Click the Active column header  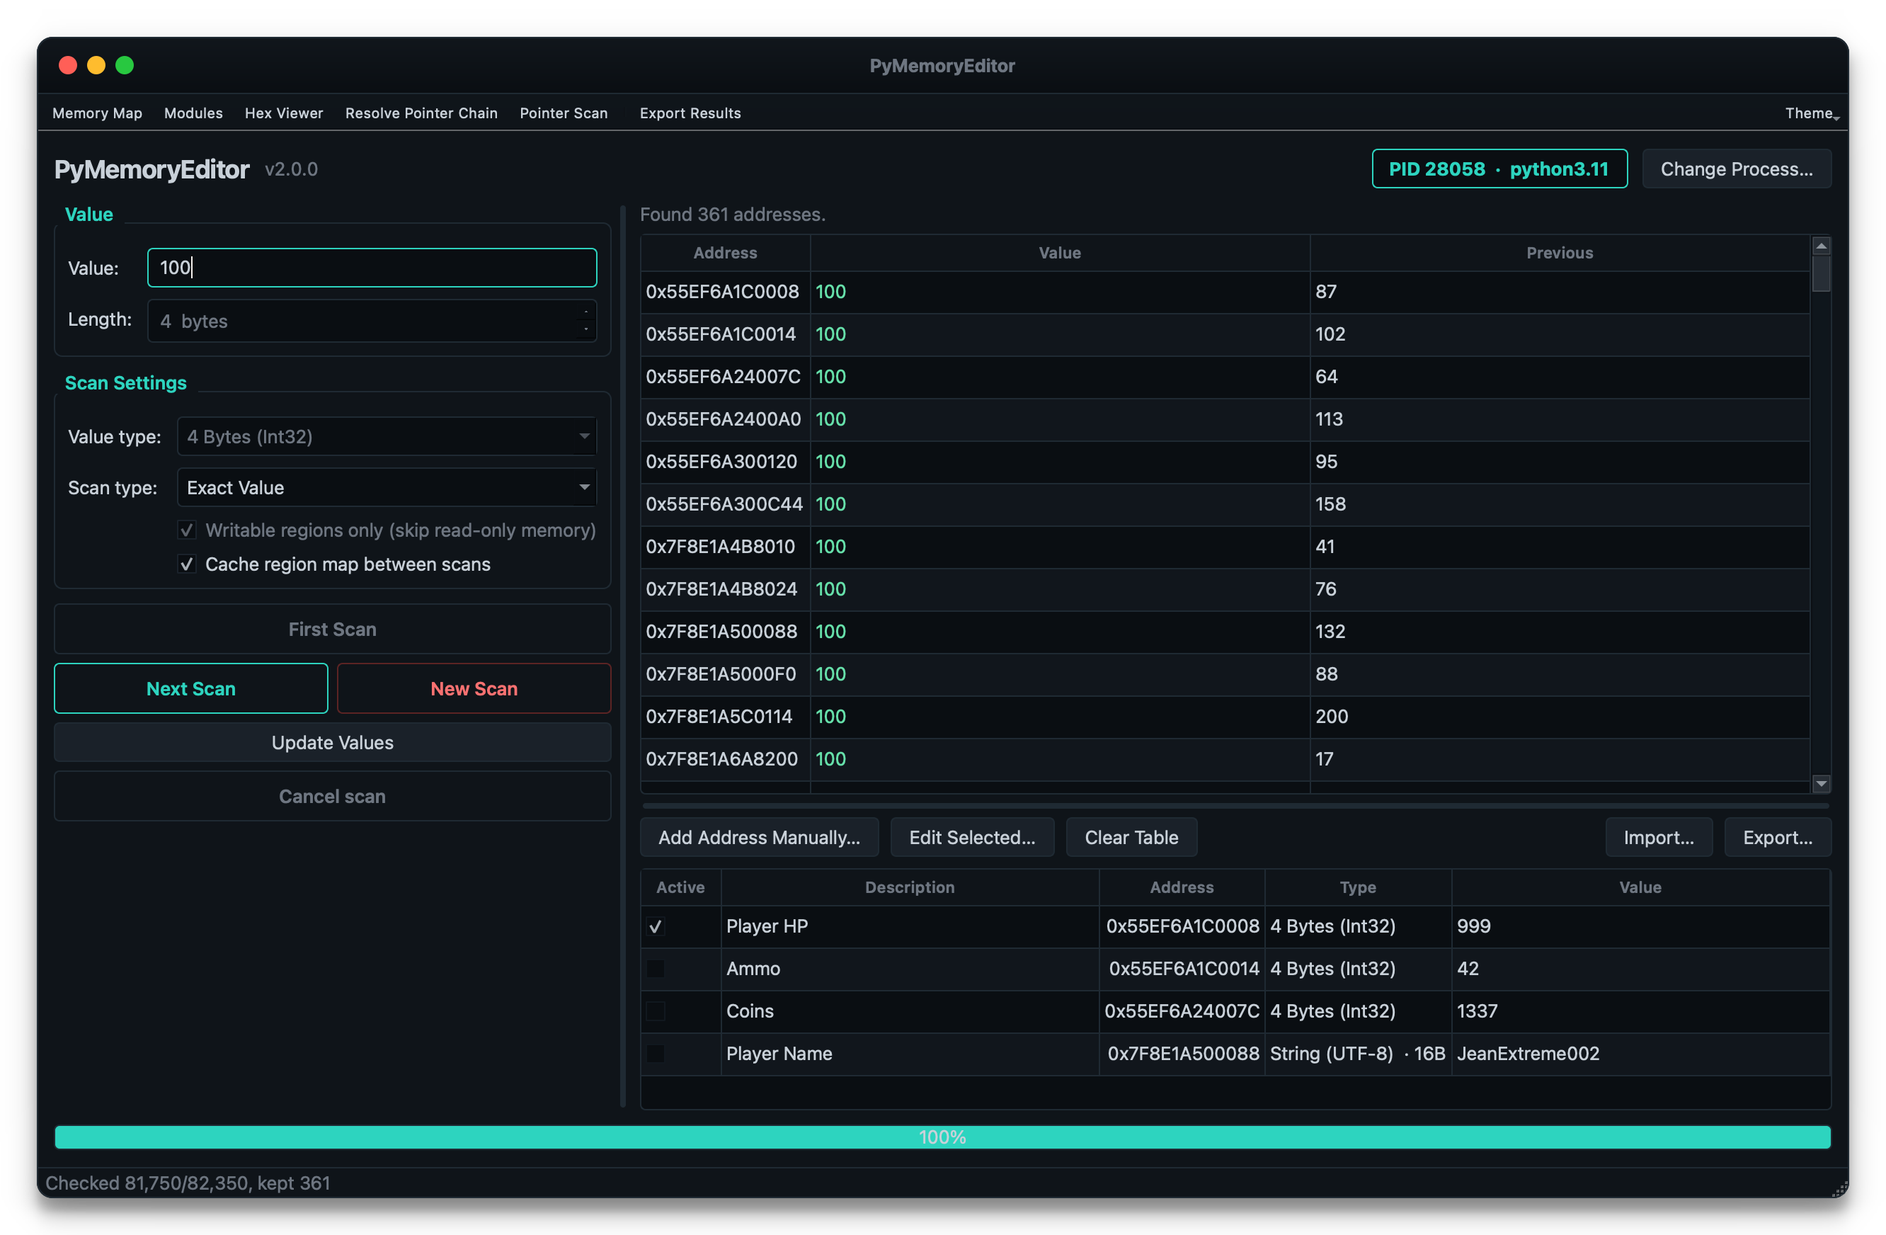pyautogui.click(x=680, y=887)
